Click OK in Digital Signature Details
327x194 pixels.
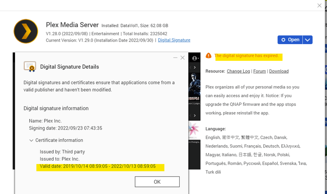pyautogui.click(x=157, y=182)
